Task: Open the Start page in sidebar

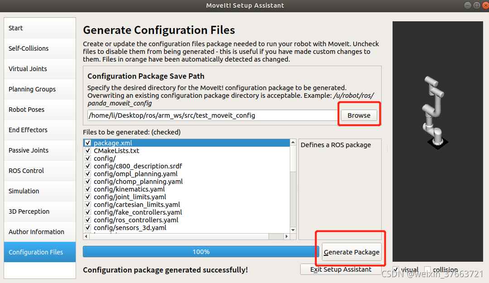Action: point(39,28)
